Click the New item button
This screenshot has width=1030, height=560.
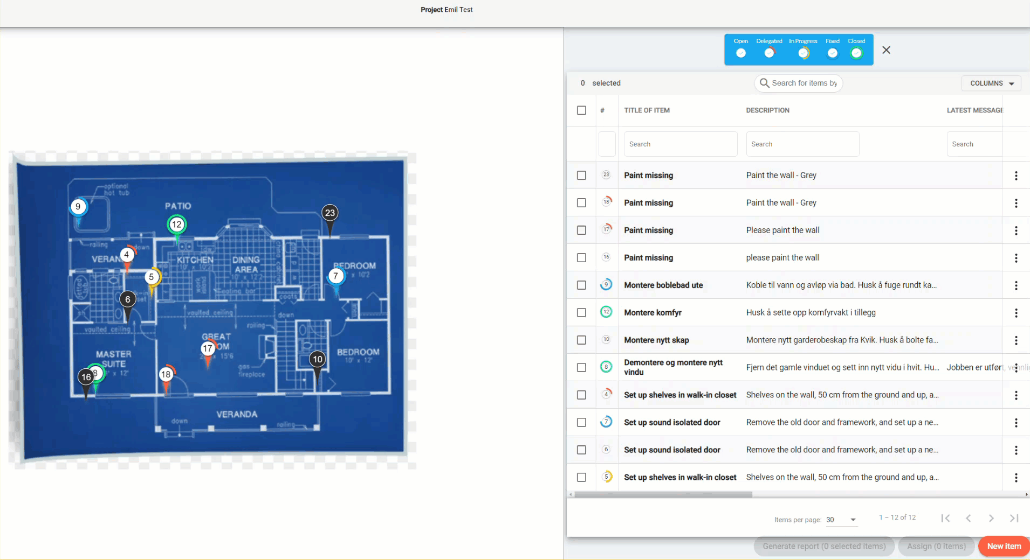1004,546
